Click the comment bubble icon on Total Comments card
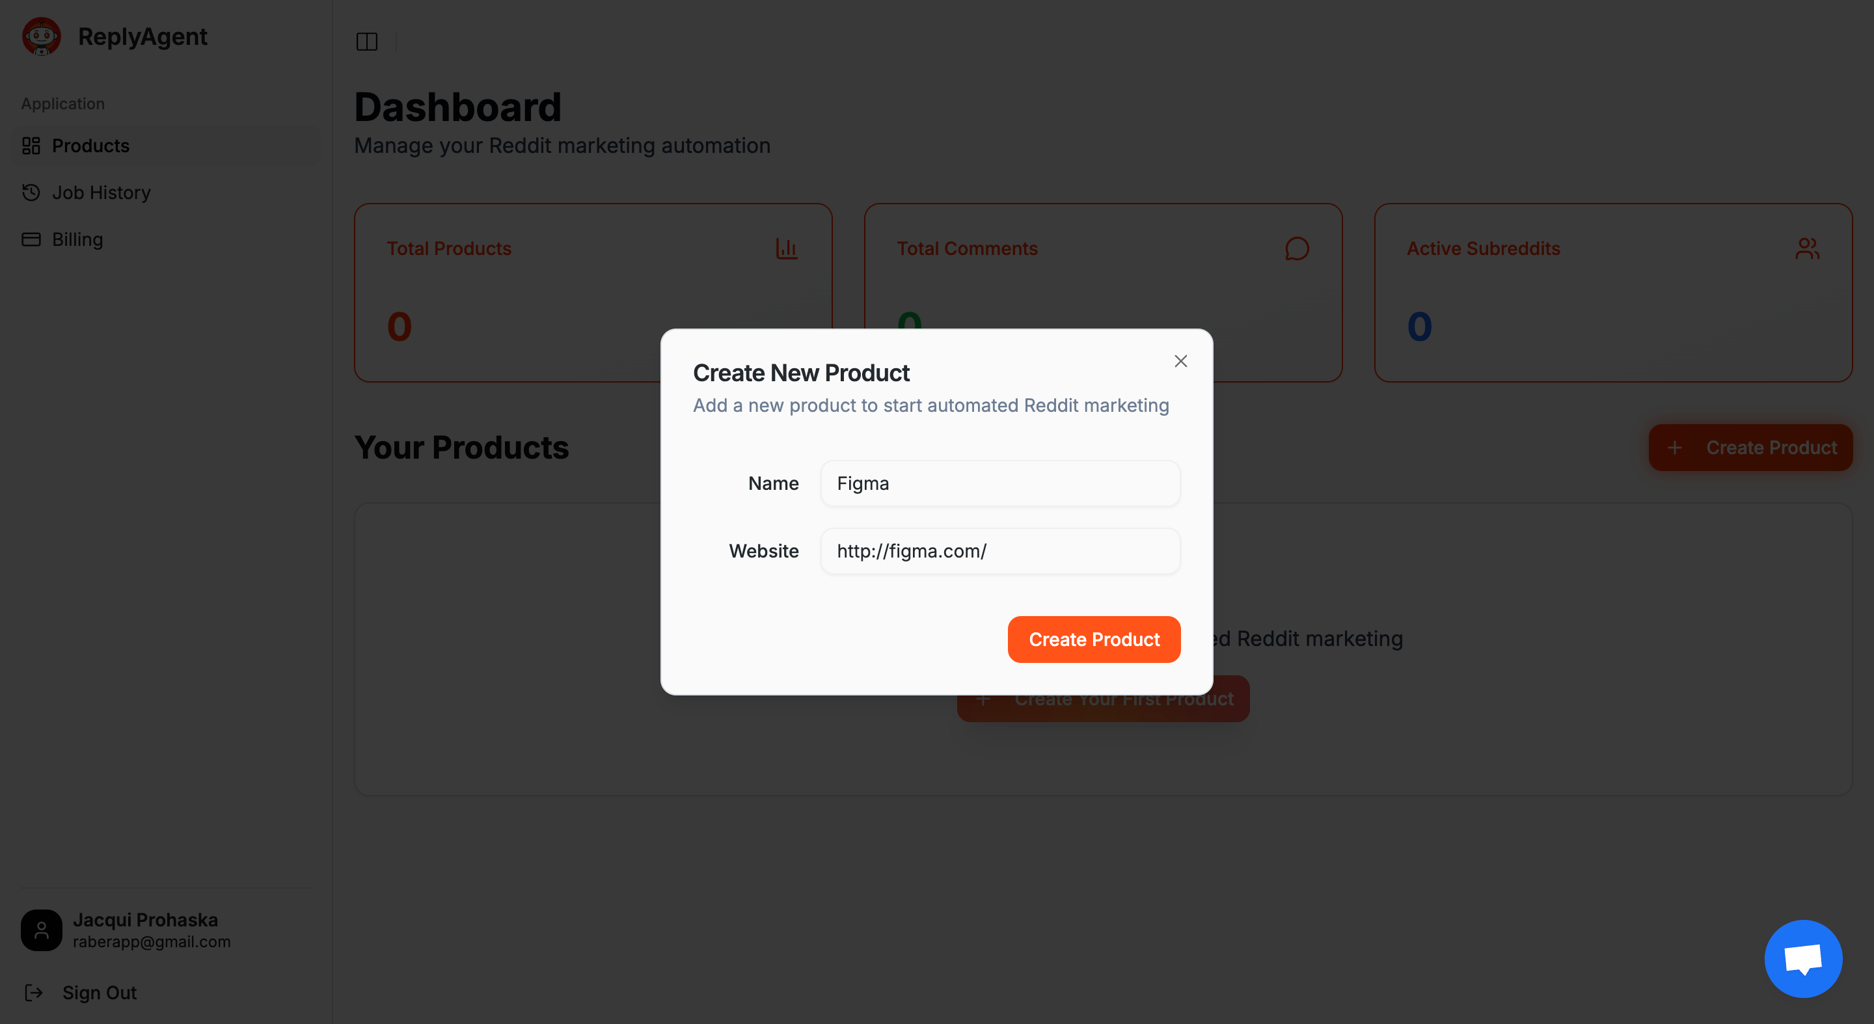The width and height of the screenshot is (1874, 1024). [x=1297, y=249]
